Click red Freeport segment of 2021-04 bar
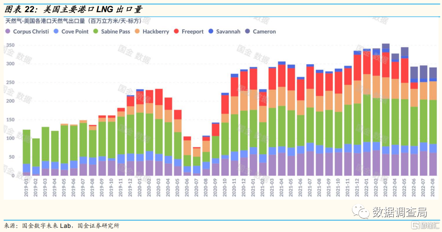Image resolution: width=442 pixels, height=232 pixels. point(282,76)
